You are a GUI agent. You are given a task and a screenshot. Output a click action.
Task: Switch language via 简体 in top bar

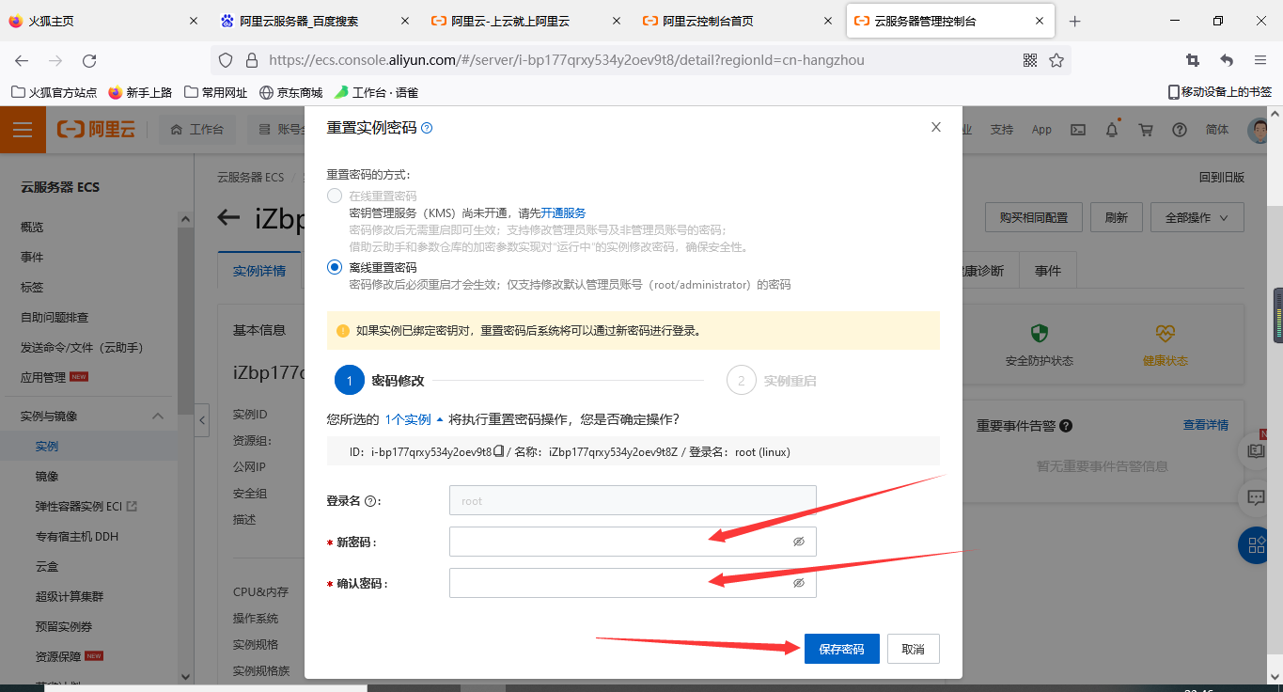(1217, 130)
